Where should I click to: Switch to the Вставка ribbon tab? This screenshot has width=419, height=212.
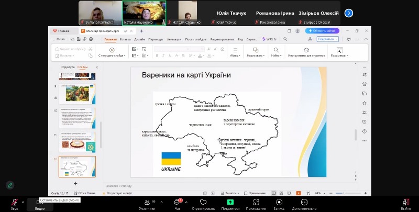click(125, 39)
